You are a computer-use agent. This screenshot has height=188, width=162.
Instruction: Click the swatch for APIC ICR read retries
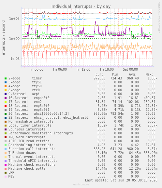pyautogui.click(x=6, y=141)
